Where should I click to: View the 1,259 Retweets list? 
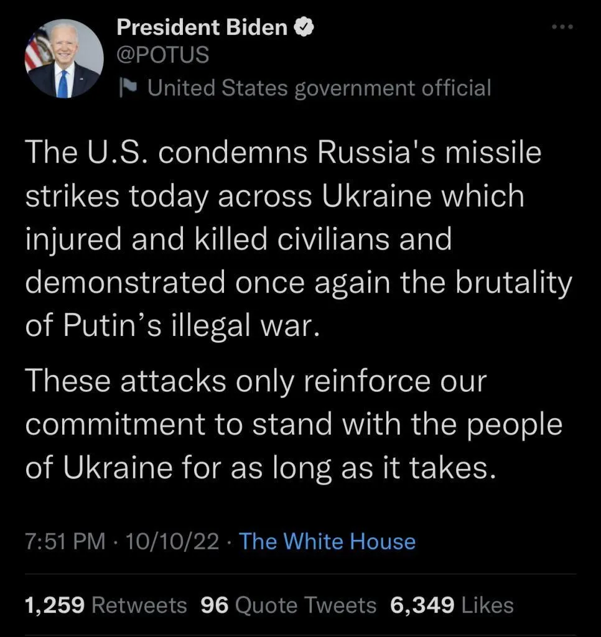tap(106, 605)
